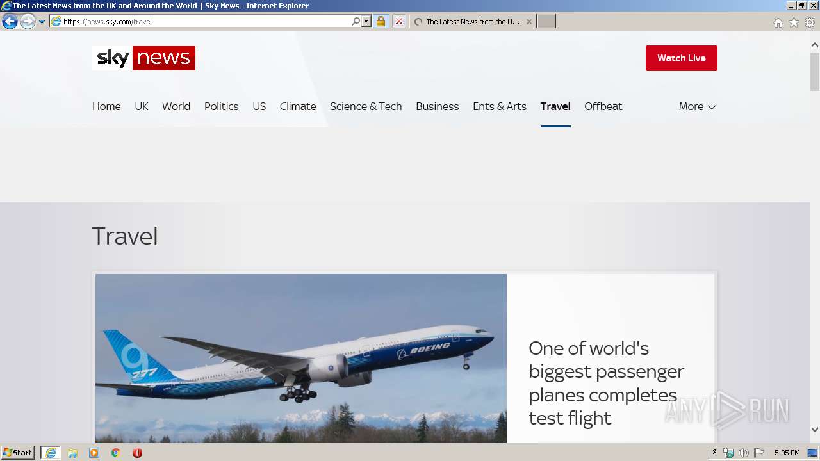Open the World section
Viewport: 820px width, 461px height.
pyautogui.click(x=176, y=106)
